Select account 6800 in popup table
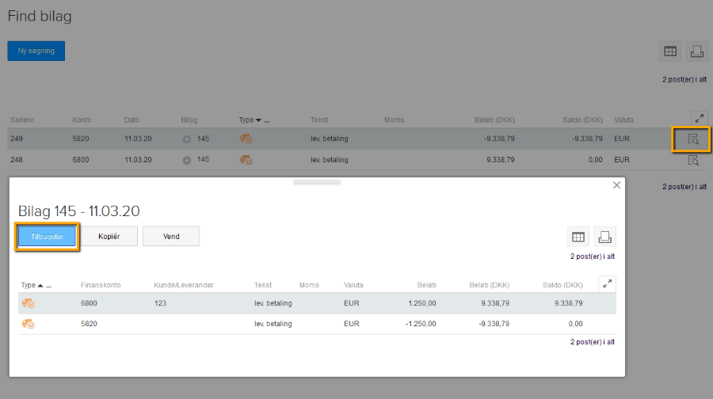 [x=89, y=303]
